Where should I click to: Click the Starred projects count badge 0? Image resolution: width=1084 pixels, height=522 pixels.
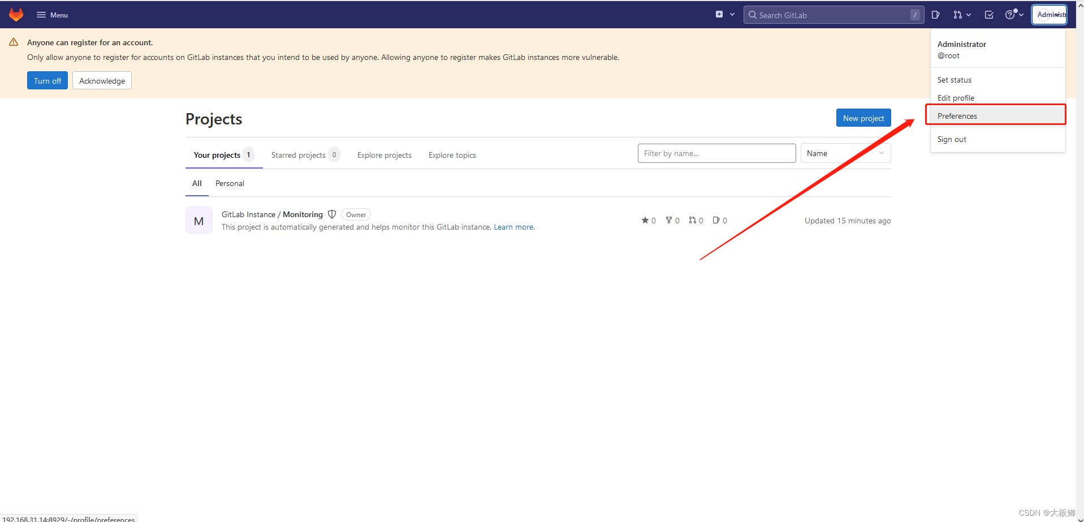click(334, 154)
